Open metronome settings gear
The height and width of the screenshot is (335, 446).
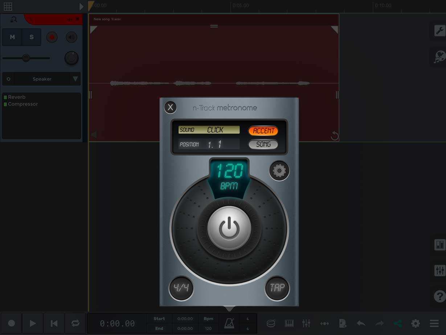pos(279,170)
